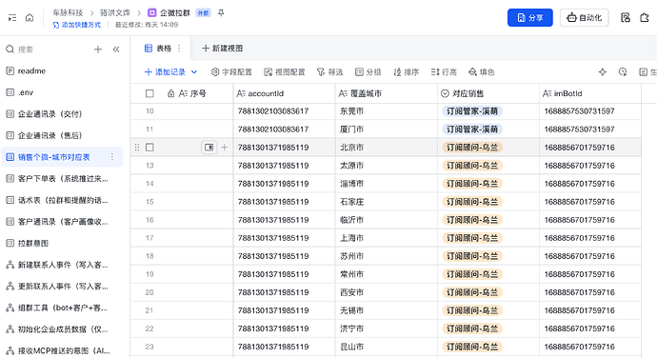
Task: Open the template icon next to automation
Action: point(626,17)
